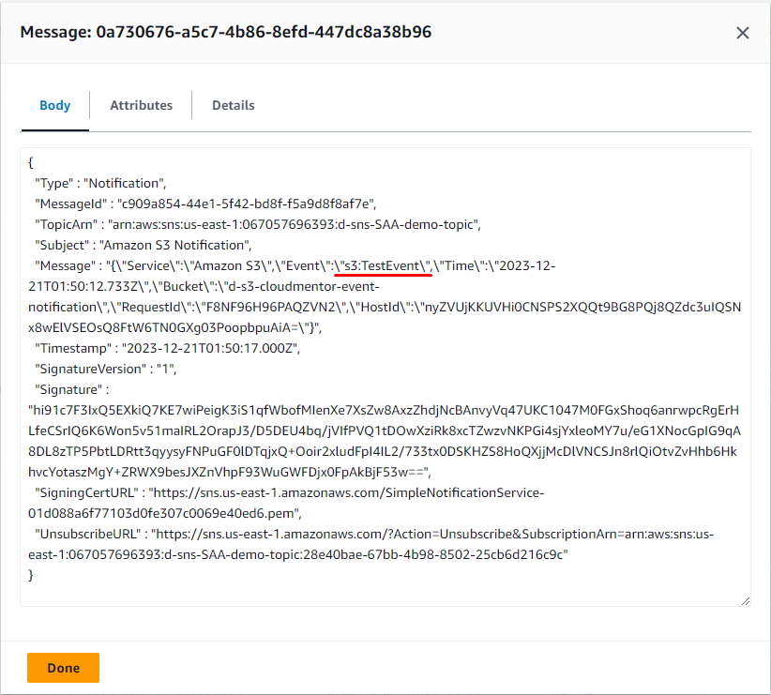The height and width of the screenshot is (695, 771).
Task: Switch to the Body tab
Action: pos(54,106)
